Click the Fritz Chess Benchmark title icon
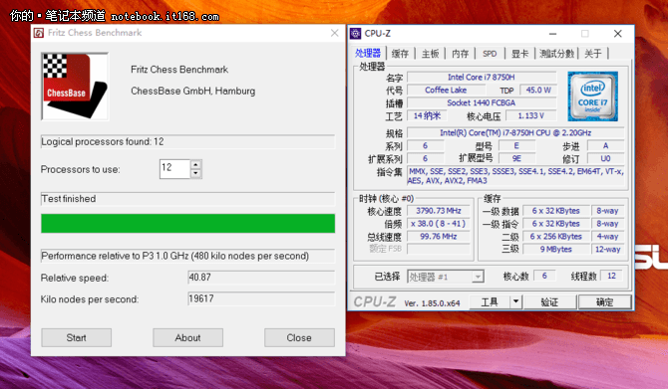The height and width of the screenshot is (389, 668). tap(39, 33)
